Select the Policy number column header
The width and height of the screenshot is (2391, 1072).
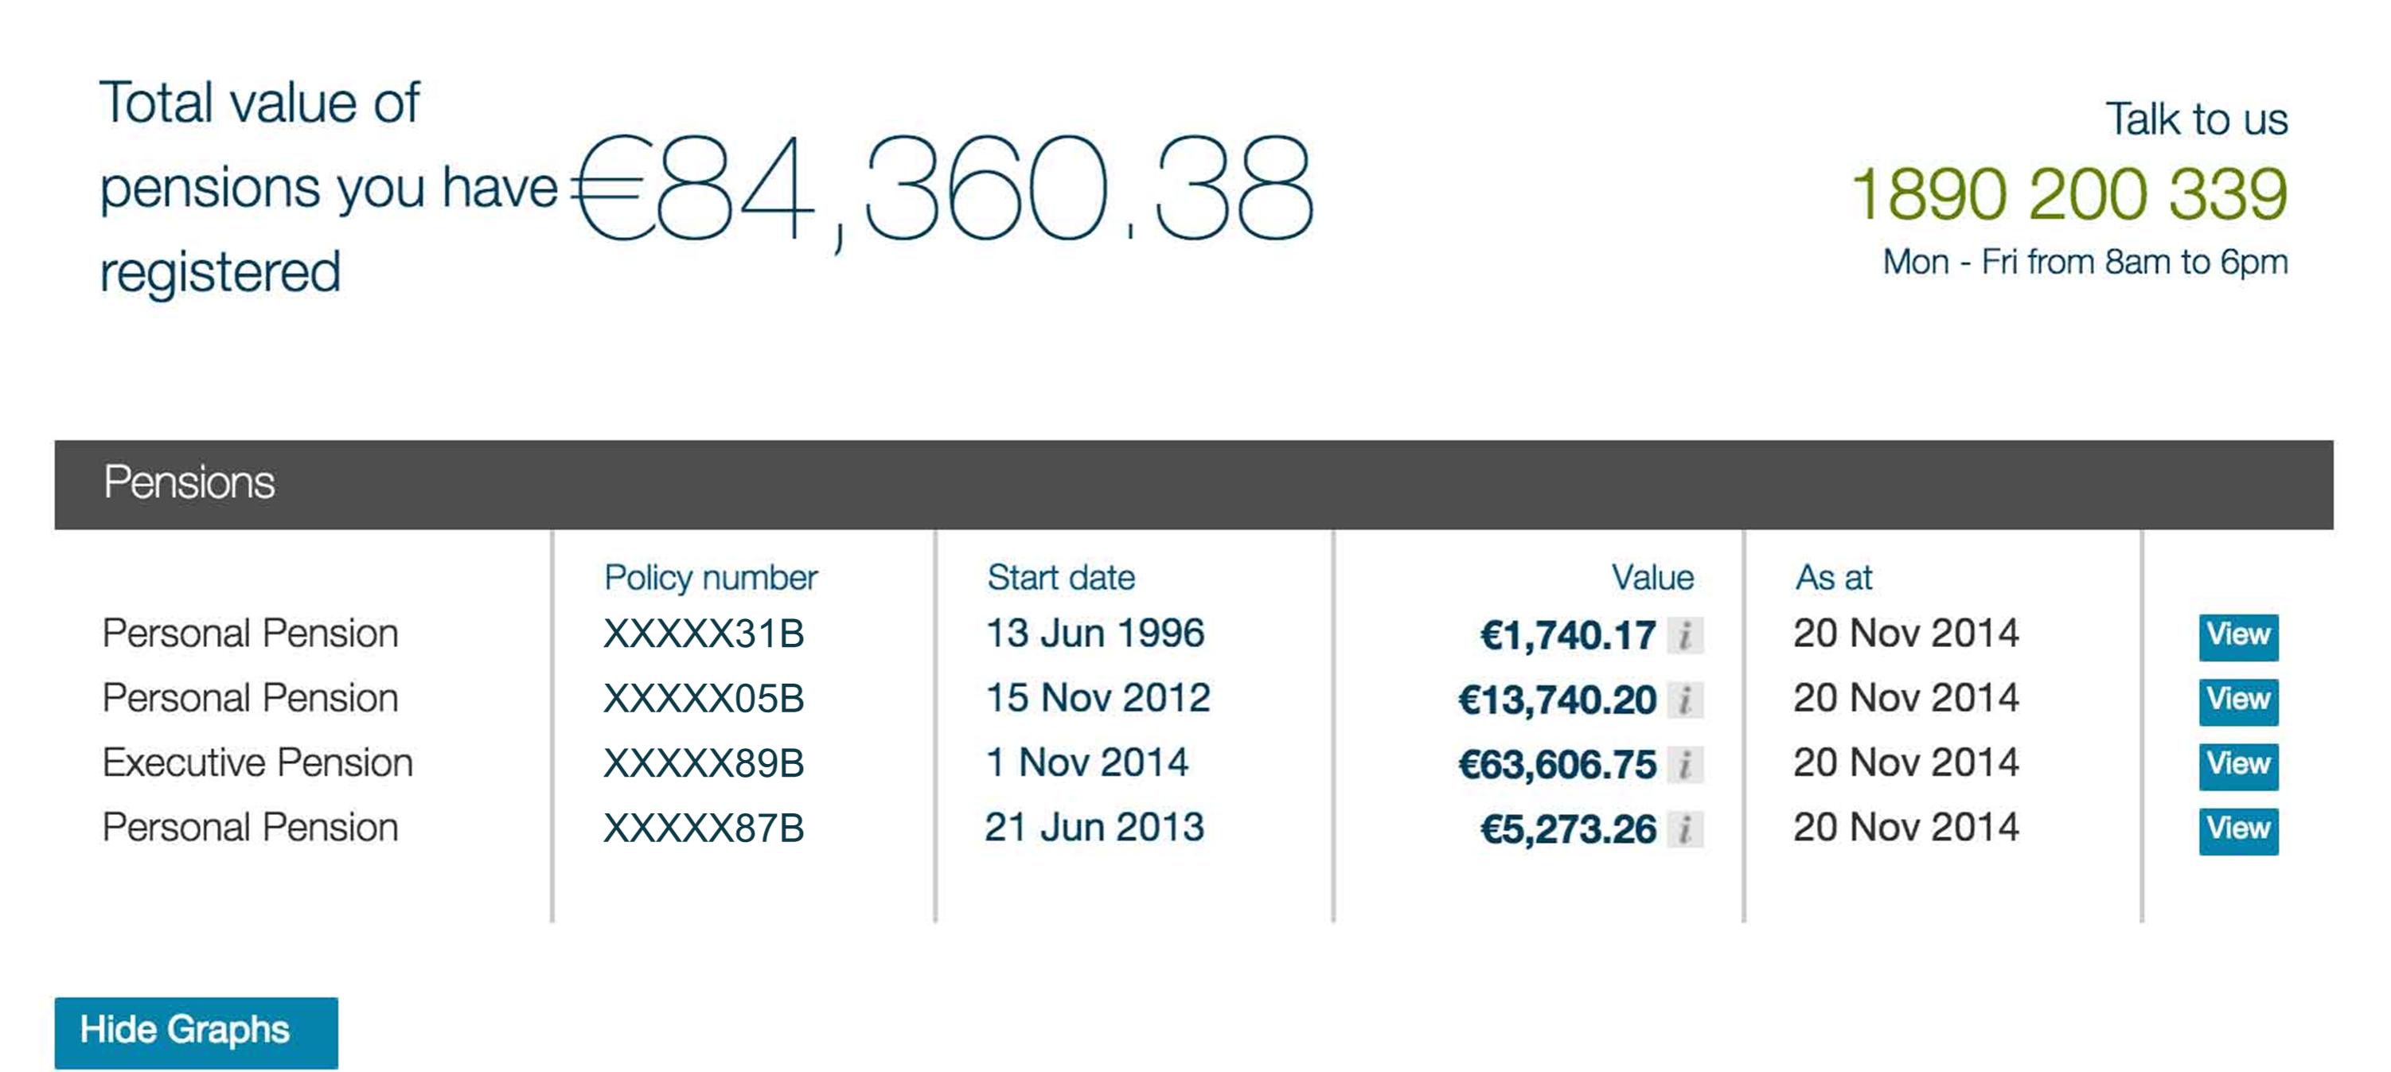(710, 579)
